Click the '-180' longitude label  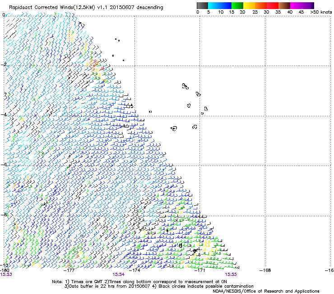tap(5, 270)
